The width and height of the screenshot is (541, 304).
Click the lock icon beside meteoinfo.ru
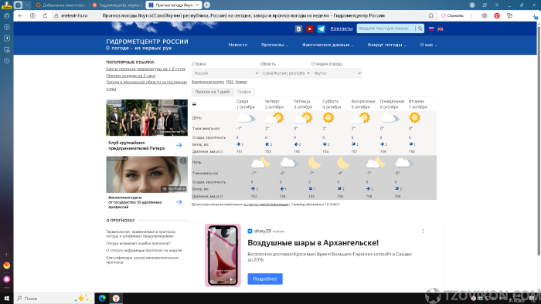pyautogui.click(x=56, y=16)
